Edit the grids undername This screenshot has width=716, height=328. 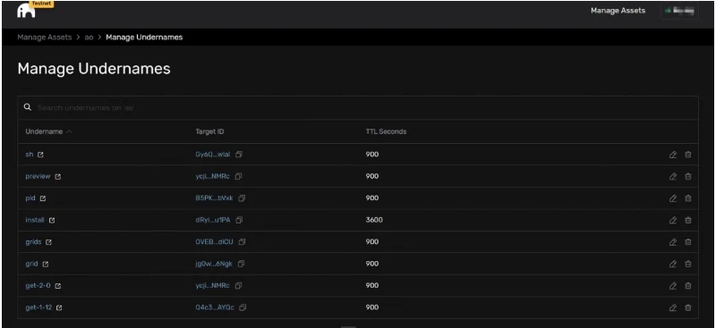point(673,242)
